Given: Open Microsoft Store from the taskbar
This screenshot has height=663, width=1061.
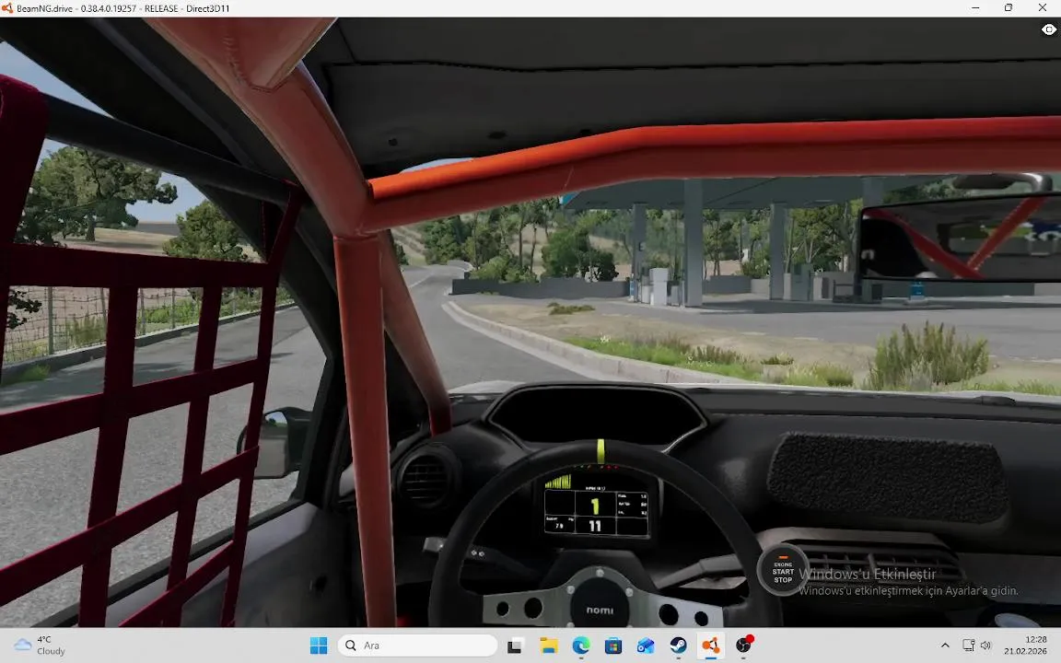Looking at the screenshot, I should 613,646.
